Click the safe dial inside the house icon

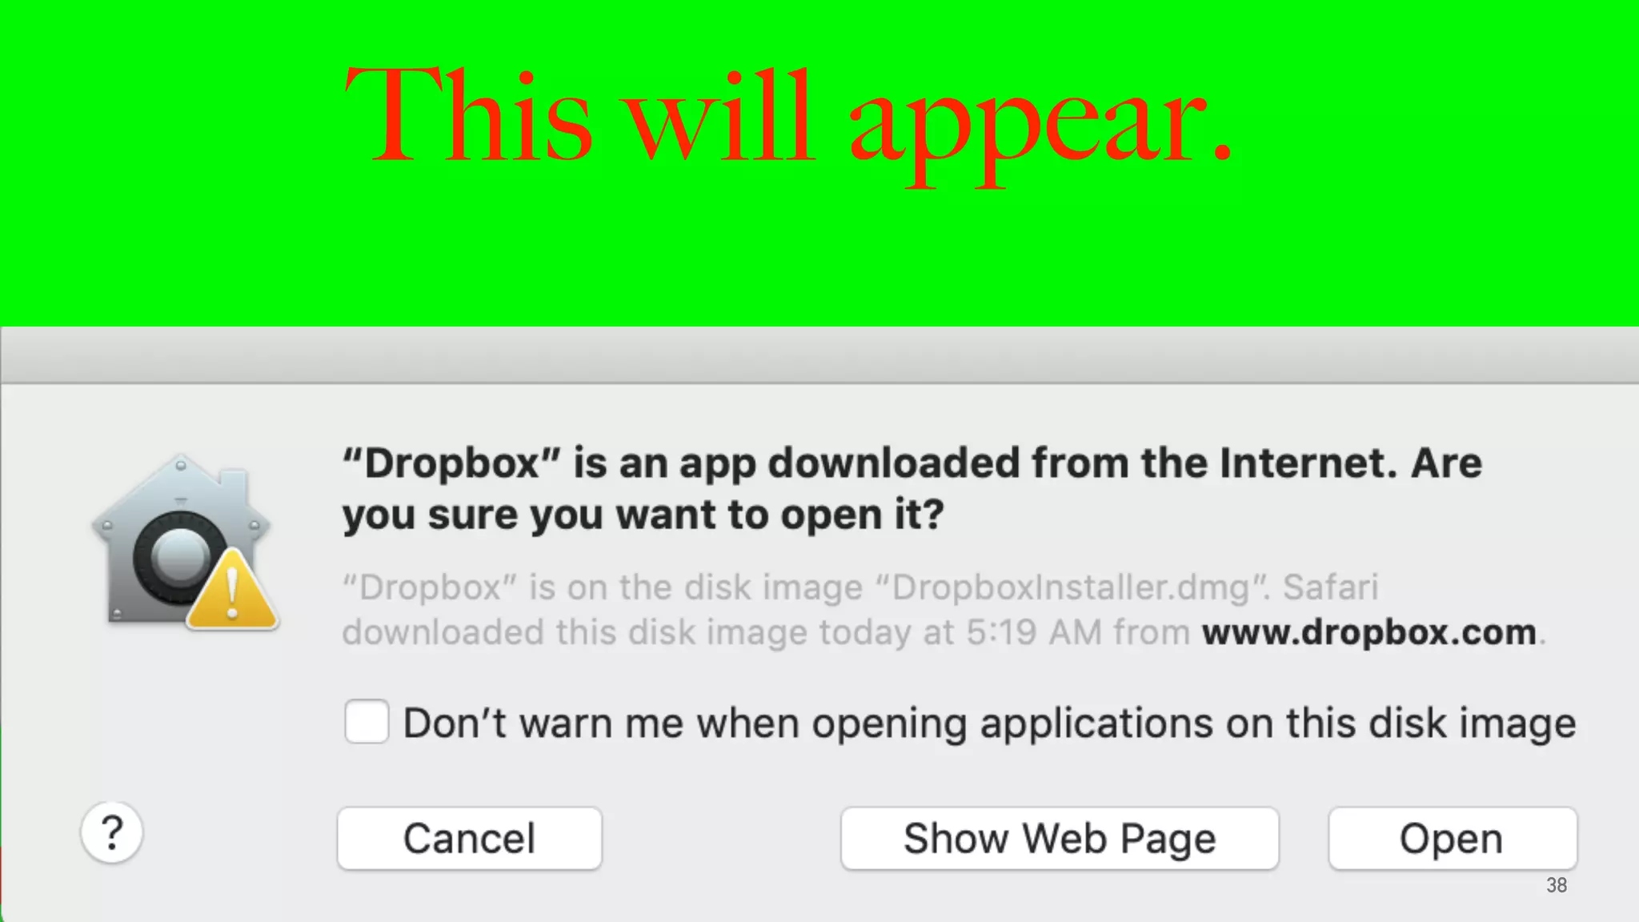pyautogui.click(x=179, y=557)
